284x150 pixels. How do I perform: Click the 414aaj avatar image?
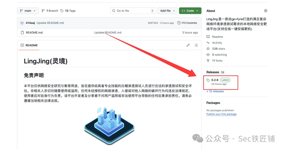point(22,23)
